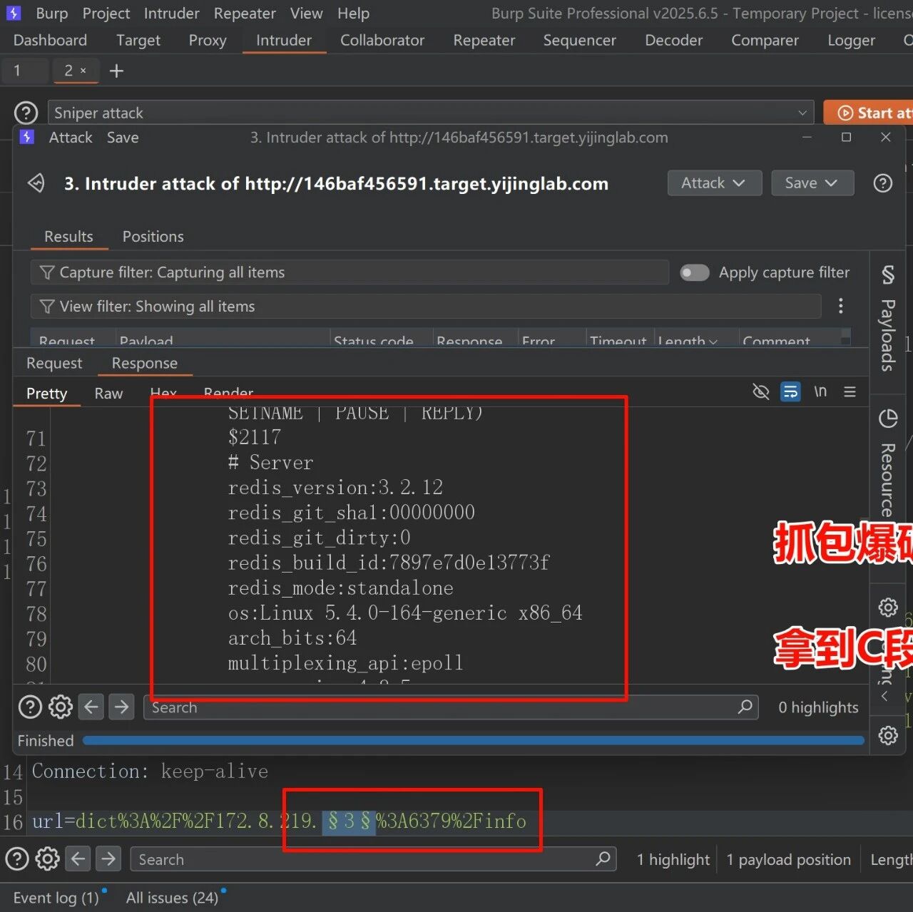Switch to the Logger tab
Viewport: 913px width, 912px height.
coord(851,41)
